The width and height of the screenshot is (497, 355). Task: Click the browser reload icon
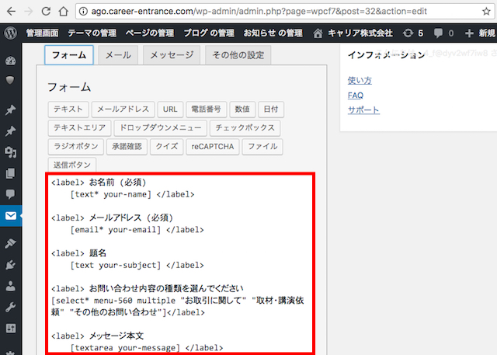[x=45, y=12]
